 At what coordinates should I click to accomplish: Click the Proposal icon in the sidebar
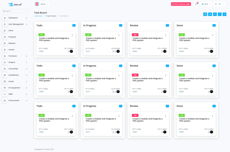click(x=5, y=37)
